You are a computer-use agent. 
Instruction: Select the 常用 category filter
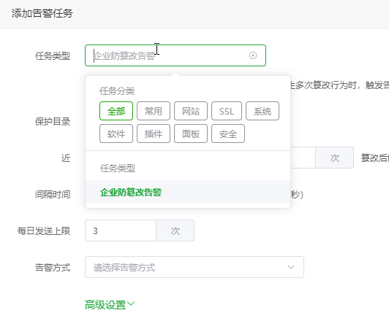154,111
